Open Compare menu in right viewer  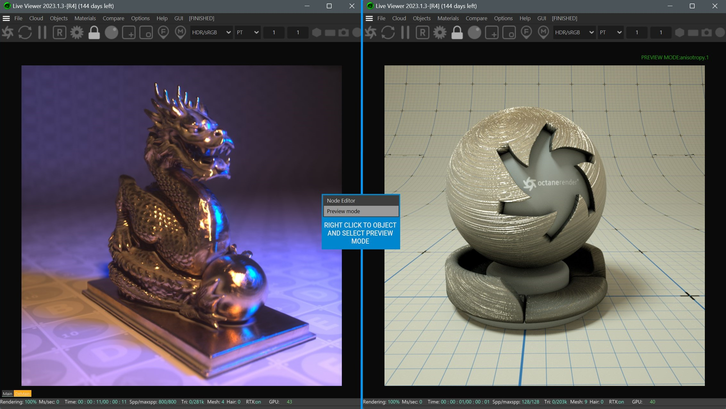tap(476, 18)
